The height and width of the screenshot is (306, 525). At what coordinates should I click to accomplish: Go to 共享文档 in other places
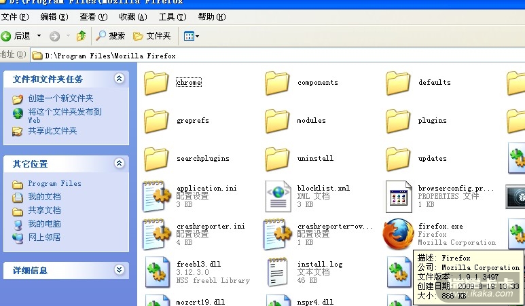click(44, 210)
